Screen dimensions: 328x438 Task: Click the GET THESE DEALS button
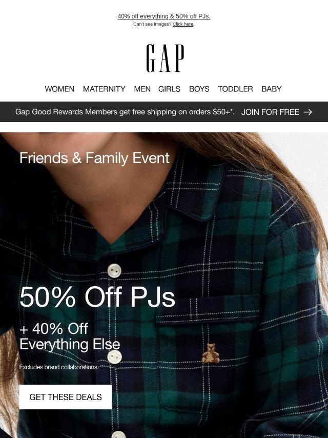coord(66,397)
